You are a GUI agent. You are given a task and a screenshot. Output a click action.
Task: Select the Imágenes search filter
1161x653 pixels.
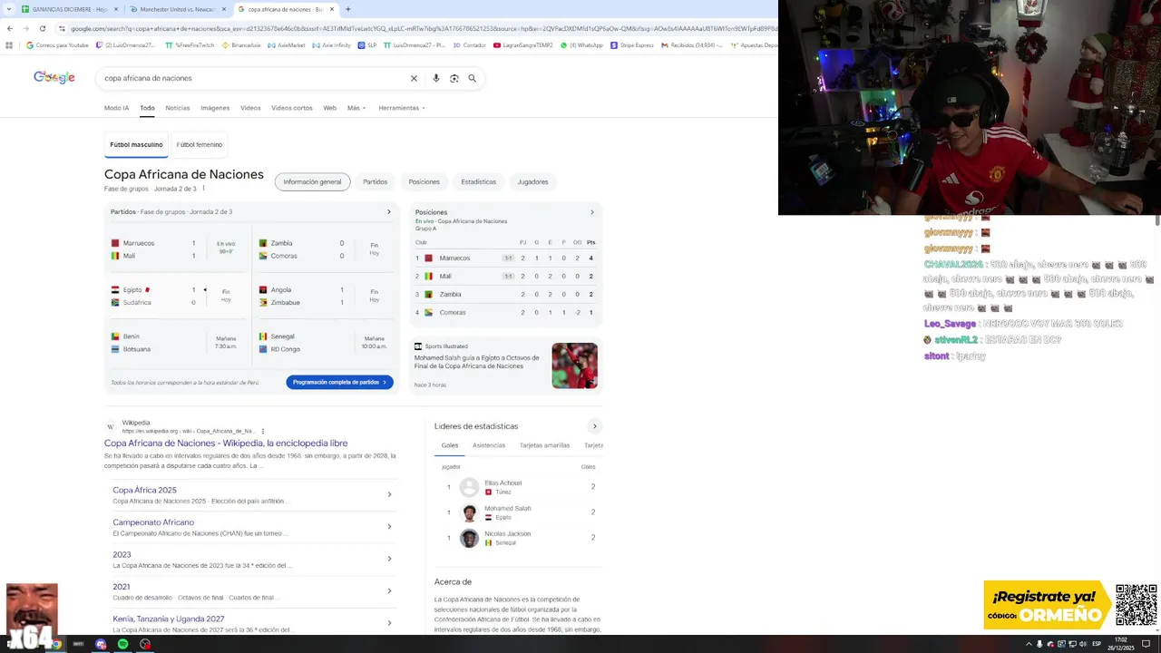(215, 108)
